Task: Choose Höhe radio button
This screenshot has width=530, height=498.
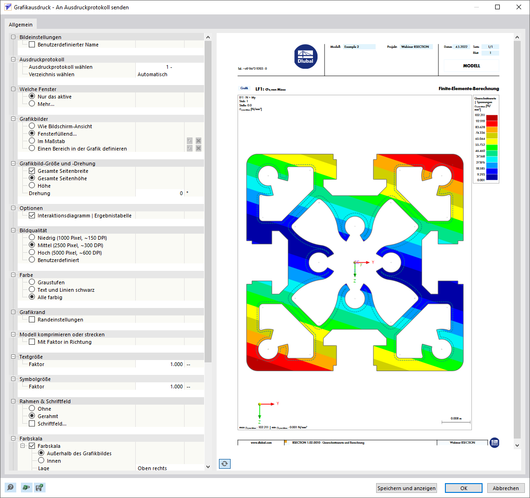Action: (32, 185)
